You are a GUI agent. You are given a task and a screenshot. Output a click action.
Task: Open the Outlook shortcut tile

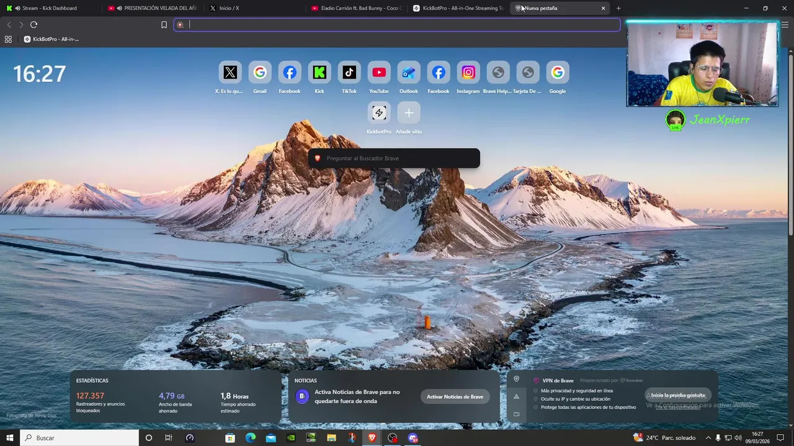[409, 72]
